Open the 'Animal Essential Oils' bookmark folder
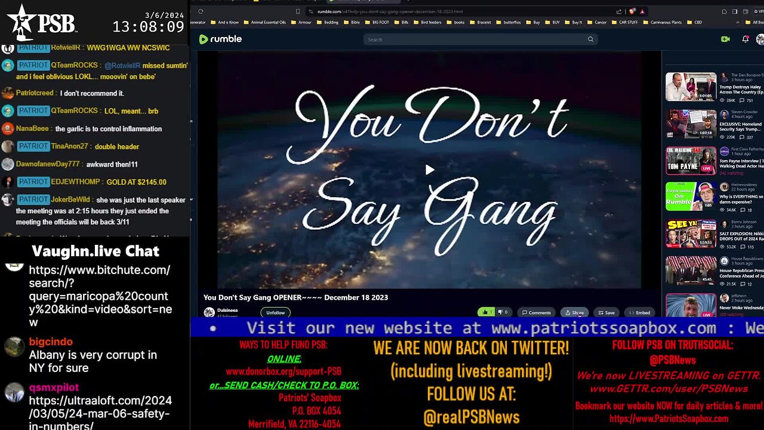This screenshot has height=430, width=764. pyautogui.click(x=266, y=22)
